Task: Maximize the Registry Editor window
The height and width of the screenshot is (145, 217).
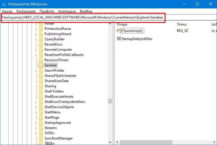Action: [197, 4]
